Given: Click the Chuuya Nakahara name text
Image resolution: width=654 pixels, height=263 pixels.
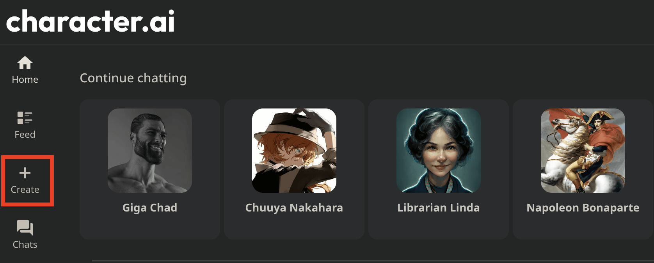Looking at the screenshot, I should [x=294, y=208].
